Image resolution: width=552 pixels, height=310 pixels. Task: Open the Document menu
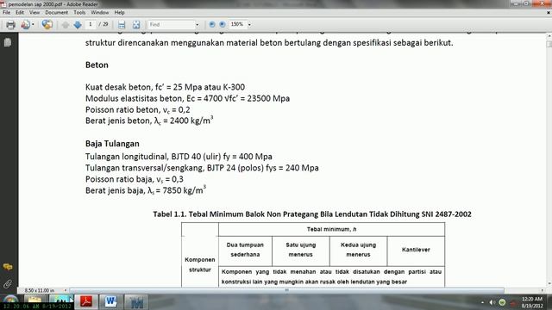pos(56,12)
